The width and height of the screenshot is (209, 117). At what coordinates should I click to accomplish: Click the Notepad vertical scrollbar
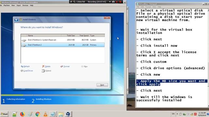[208, 58]
